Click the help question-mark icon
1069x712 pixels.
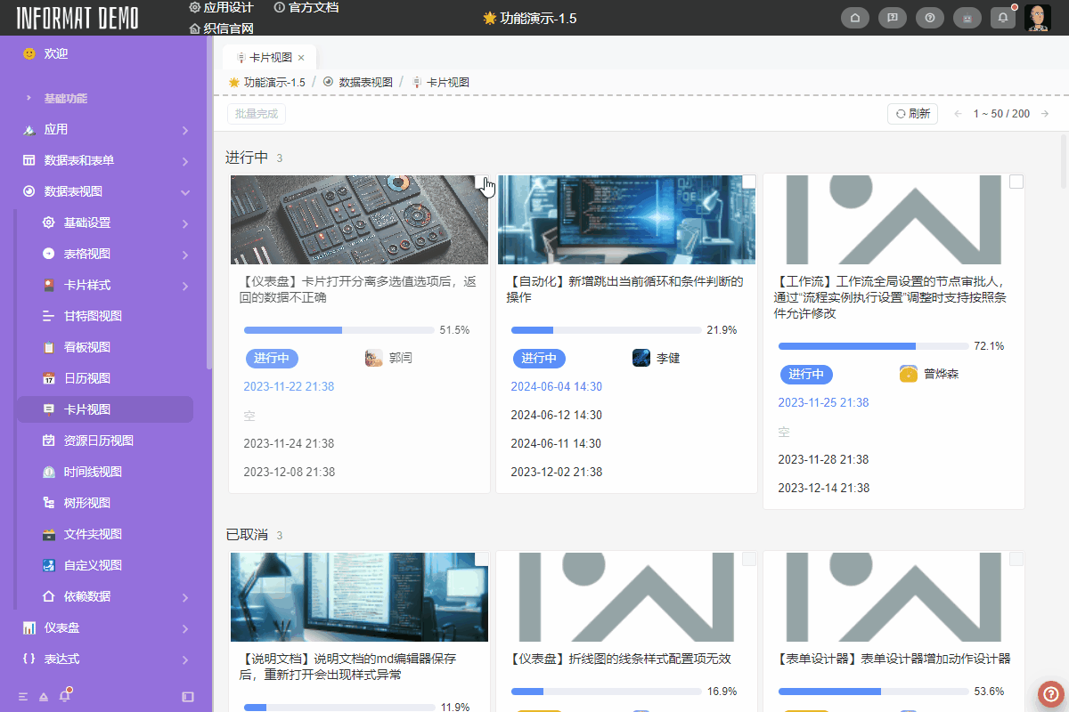(x=929, y=17)
